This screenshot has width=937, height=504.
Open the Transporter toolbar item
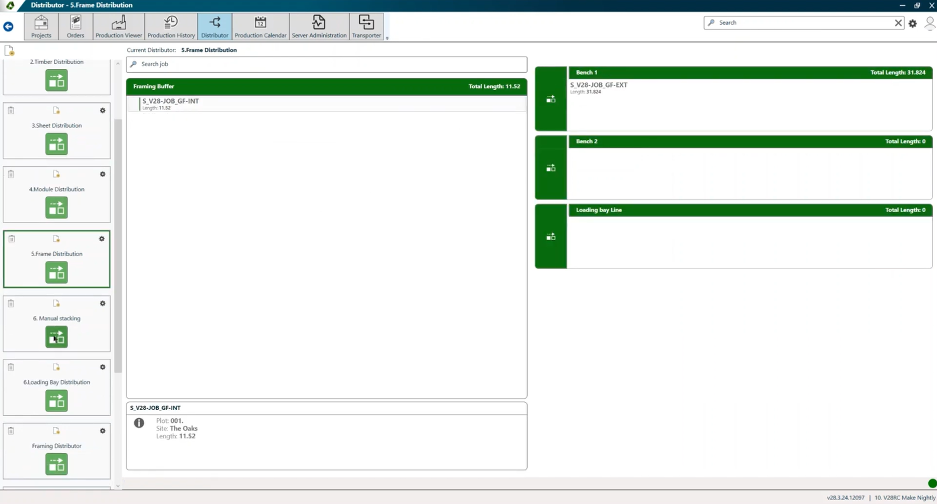(x=366, y=27)
